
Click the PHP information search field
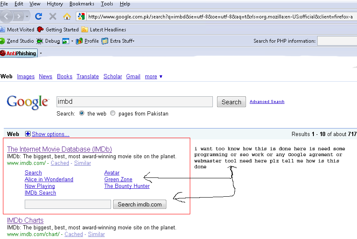pos(337,41)
